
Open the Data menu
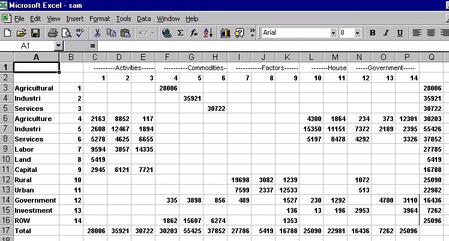[144, 19]
